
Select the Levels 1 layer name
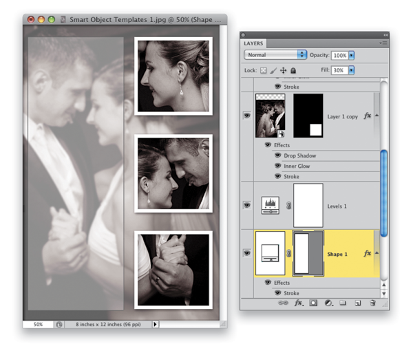coord(337,206)
